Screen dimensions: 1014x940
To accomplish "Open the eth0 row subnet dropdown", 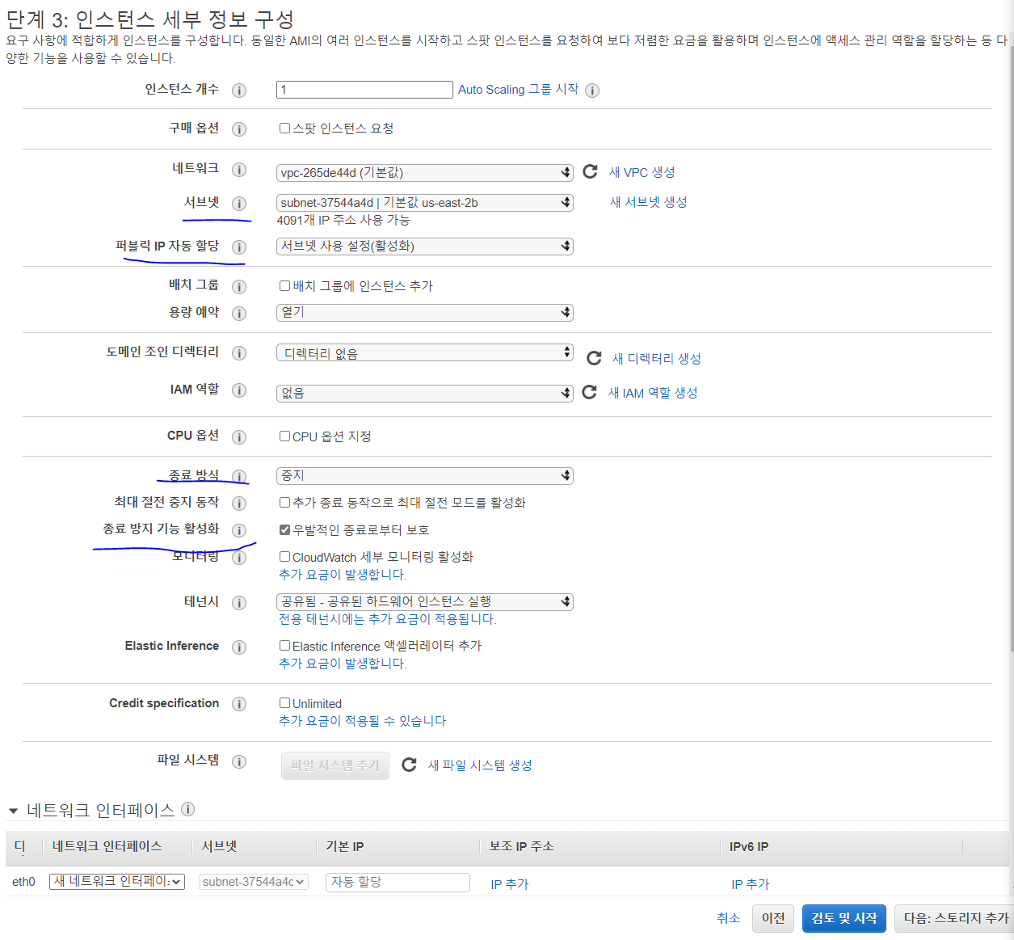I will 254,882.
